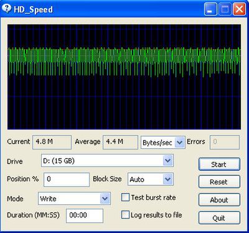
Task: Click the Average speed readout box
Action: (120, 142)
